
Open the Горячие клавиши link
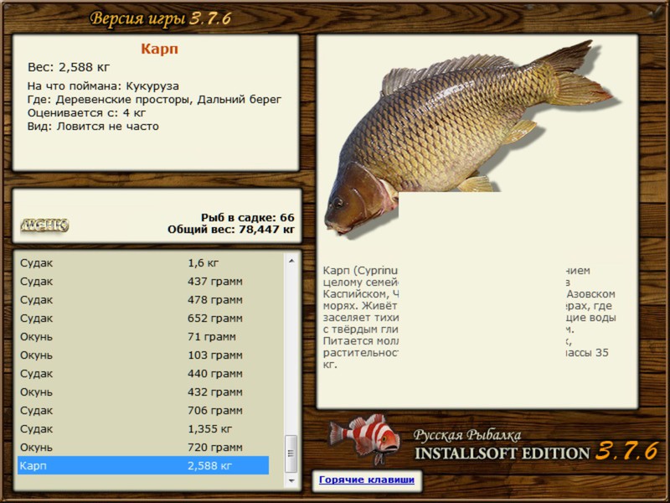[x=367, y=480]
